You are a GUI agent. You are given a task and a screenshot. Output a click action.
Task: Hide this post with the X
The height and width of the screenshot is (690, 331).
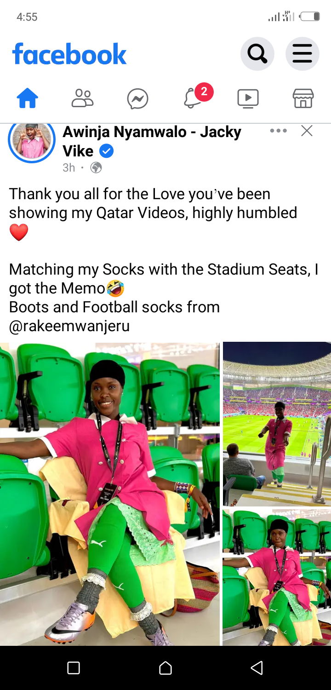click(x=307, y=131)
